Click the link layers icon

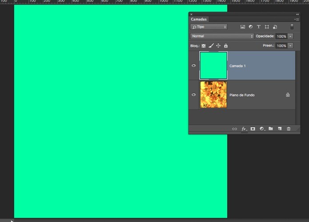coord(234,129)
